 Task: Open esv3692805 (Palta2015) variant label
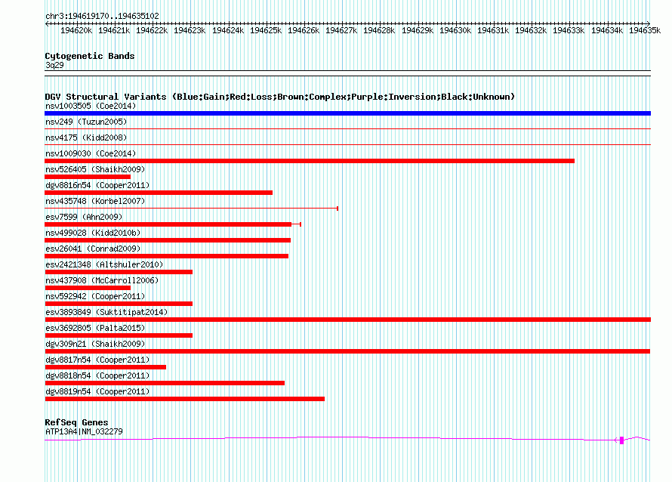(95, 328)
